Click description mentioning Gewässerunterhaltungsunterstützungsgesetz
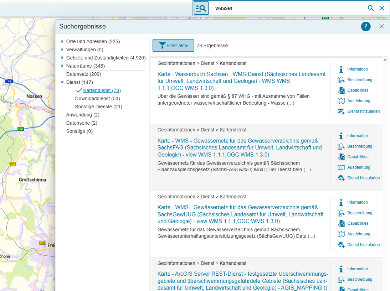The image size is (390, 291). [x=236, y=233]
